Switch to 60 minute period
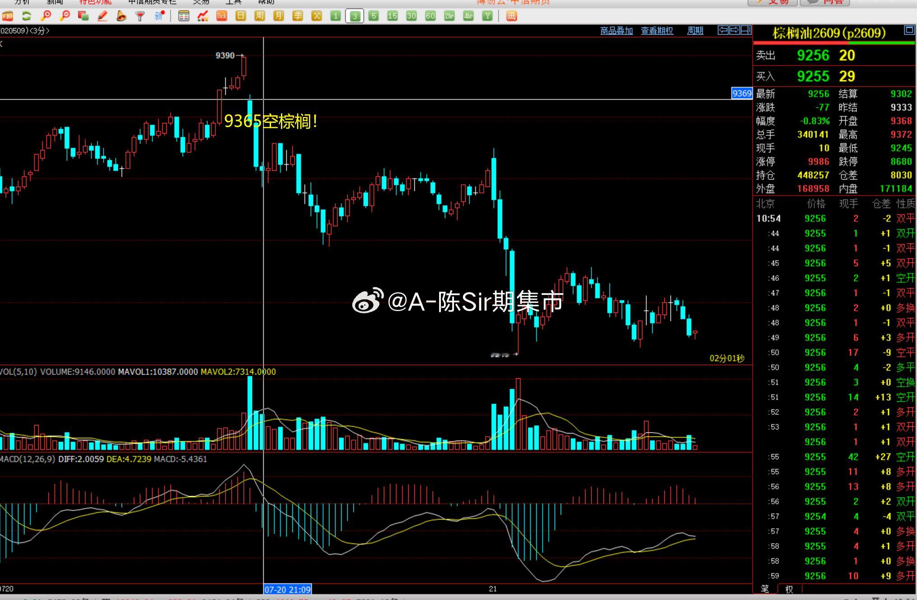The height and width of the screenshot is (600, 917). [430, 16]
